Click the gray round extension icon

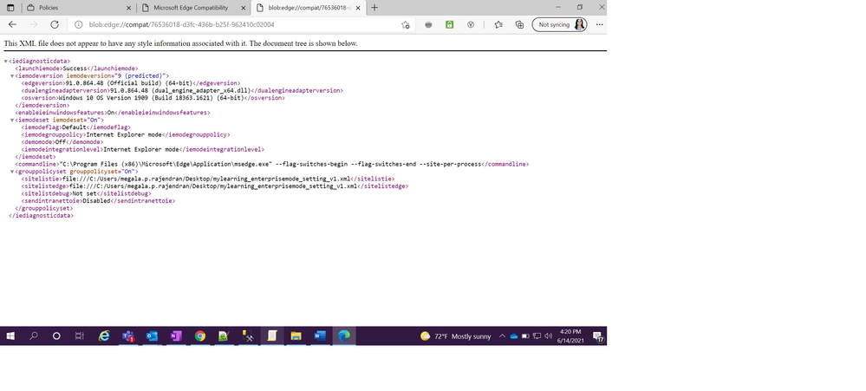(x=428, y=25)
